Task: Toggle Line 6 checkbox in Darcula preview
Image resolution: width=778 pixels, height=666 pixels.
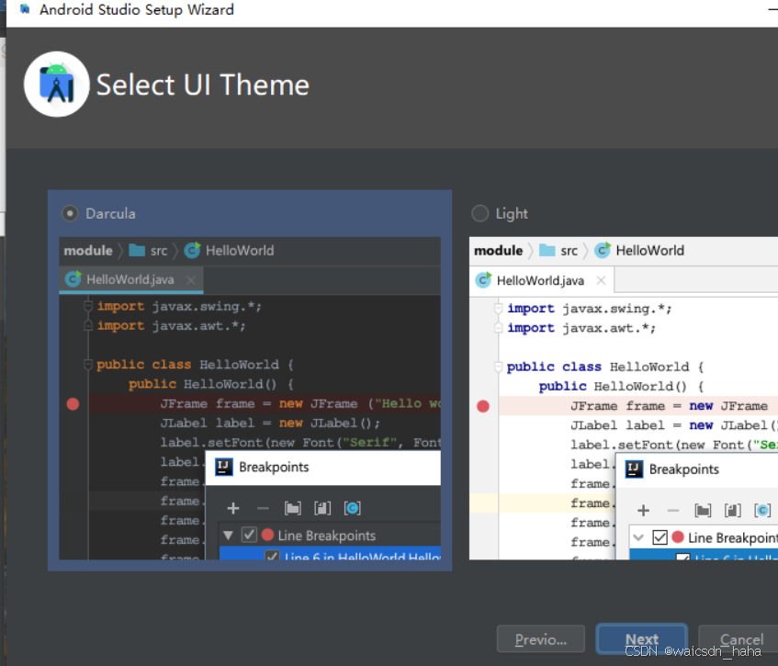Action: coord(272,556)
